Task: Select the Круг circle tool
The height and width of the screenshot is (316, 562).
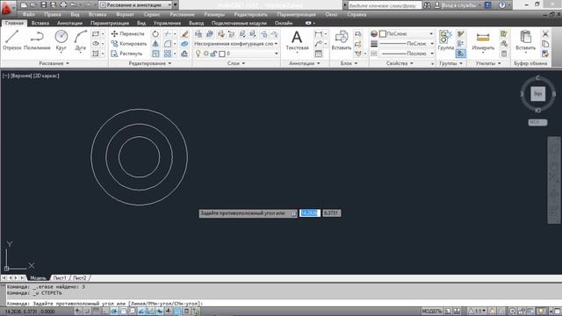Action: 61,40
